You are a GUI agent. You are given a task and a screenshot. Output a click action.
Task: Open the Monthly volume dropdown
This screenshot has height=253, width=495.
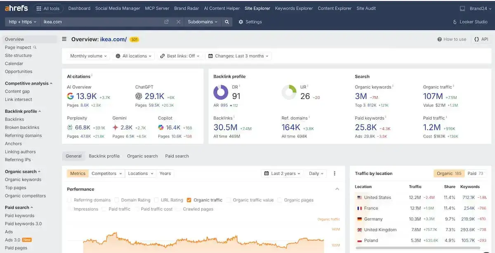[87, 55]
